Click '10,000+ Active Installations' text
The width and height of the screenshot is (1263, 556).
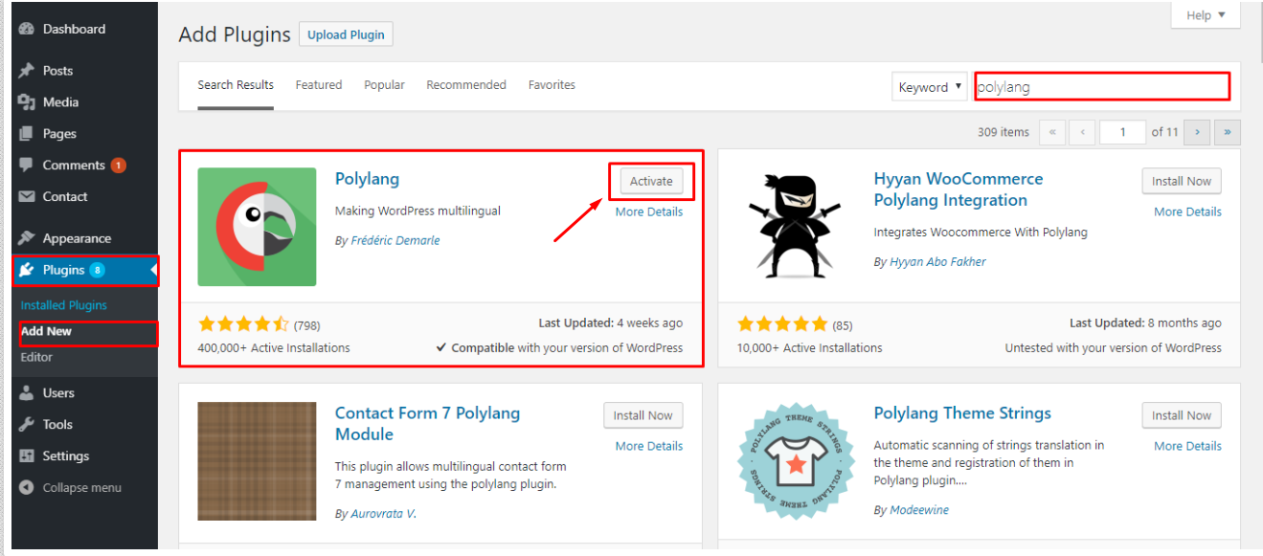(810, 348)
